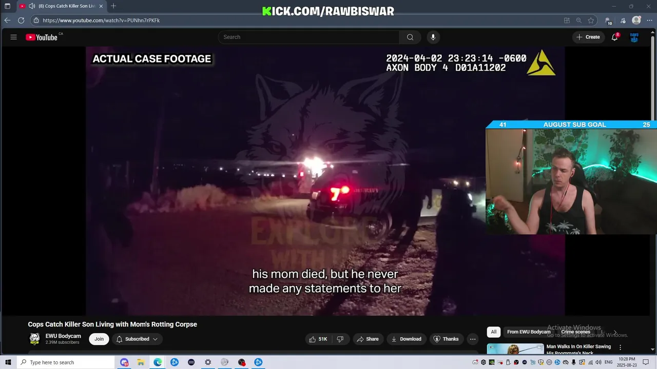Add this page to favorites star
The height and width of the screenshot is (369, 657).
[x=591, y=20]
